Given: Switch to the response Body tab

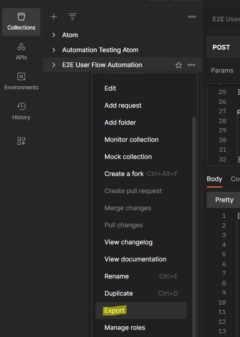Looking at the screenshot, I should click(x=214, y=179).
